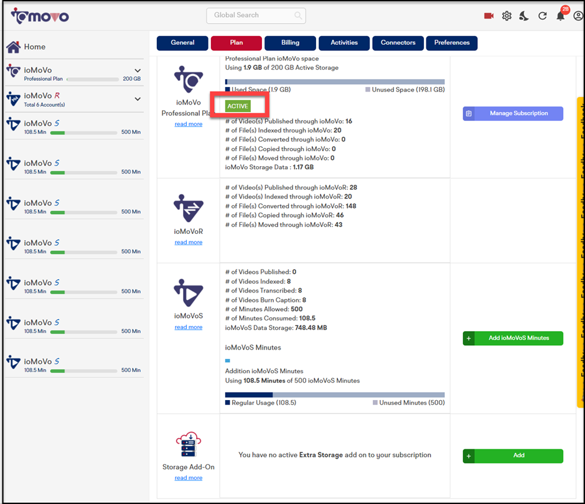Viewport: 585px width, 504px height.
Task: Open read more link under ioMoVo Professional
Action: [x=189, y=124]
